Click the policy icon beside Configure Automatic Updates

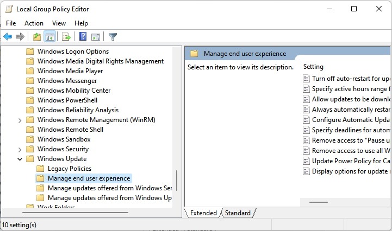[x=306, y=120]
